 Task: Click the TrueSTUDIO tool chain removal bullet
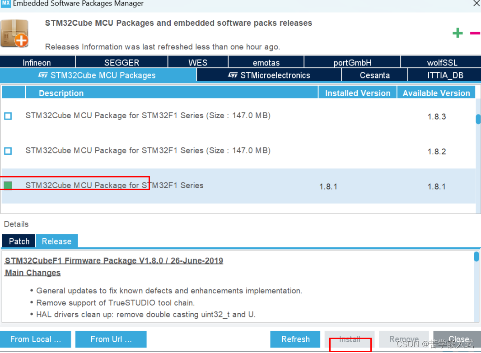click(115, 303)
